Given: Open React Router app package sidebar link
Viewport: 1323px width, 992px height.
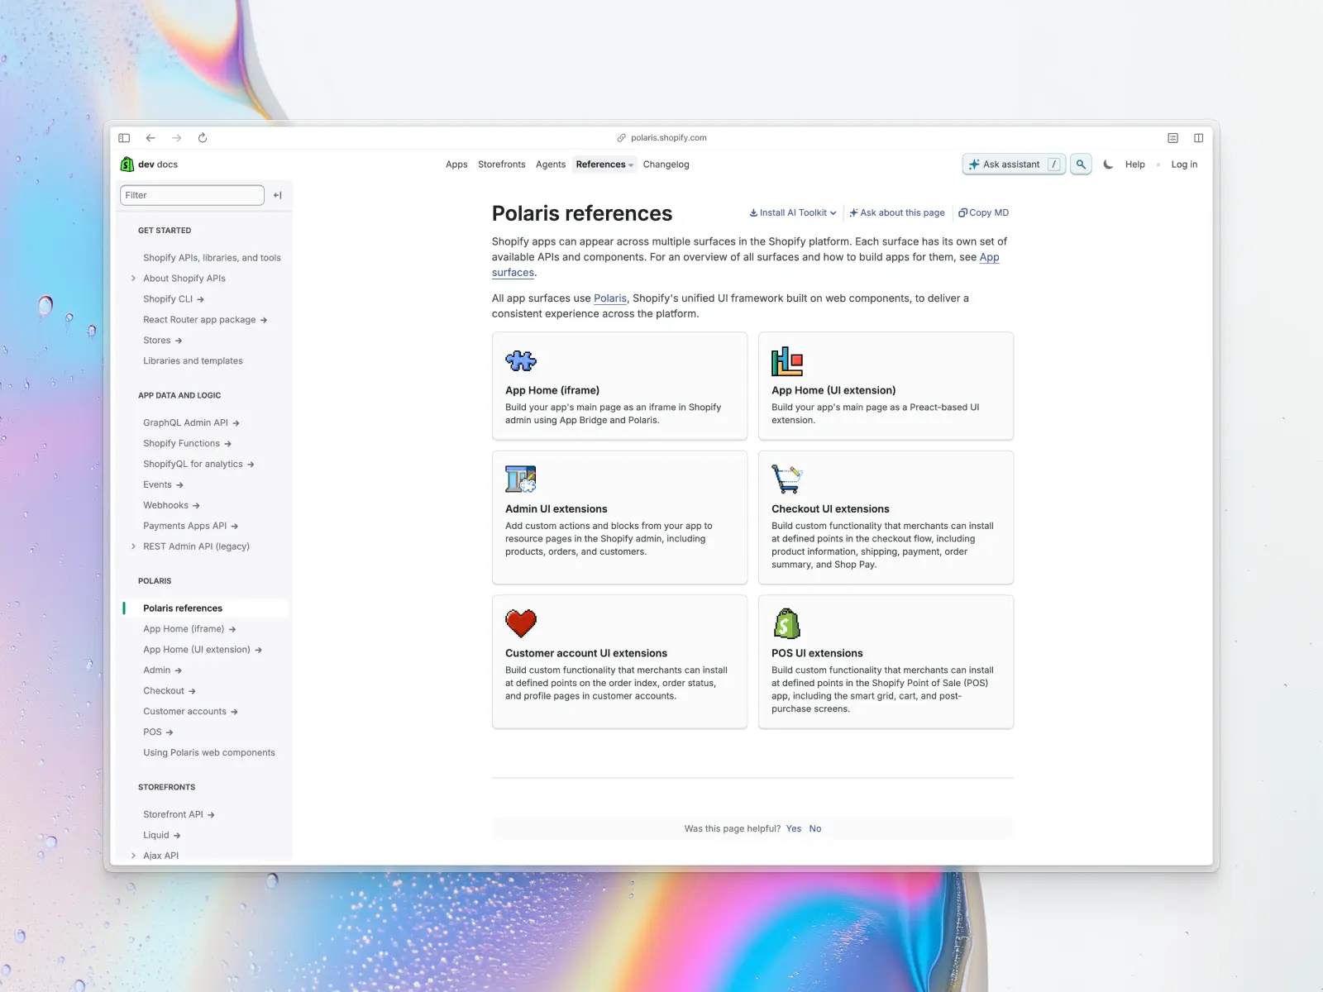Looking at the screenshot, I should coord(205,320).
